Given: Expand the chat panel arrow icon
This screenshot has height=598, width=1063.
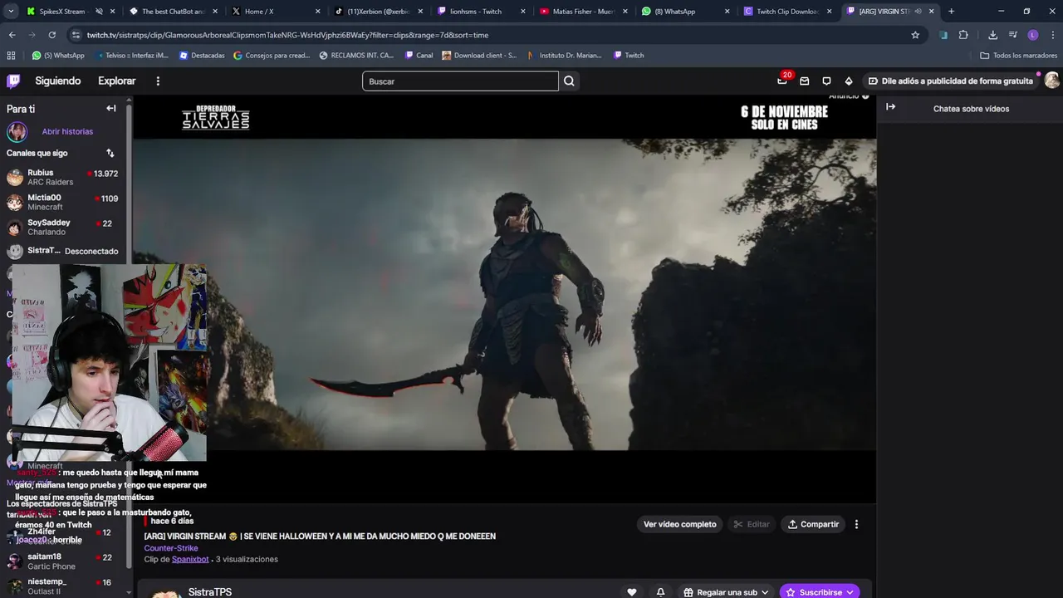Looking at the screenshot, I should coord(890,107).
